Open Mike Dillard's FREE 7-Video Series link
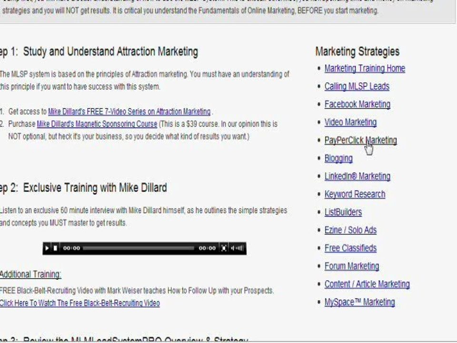 [129, 111]
